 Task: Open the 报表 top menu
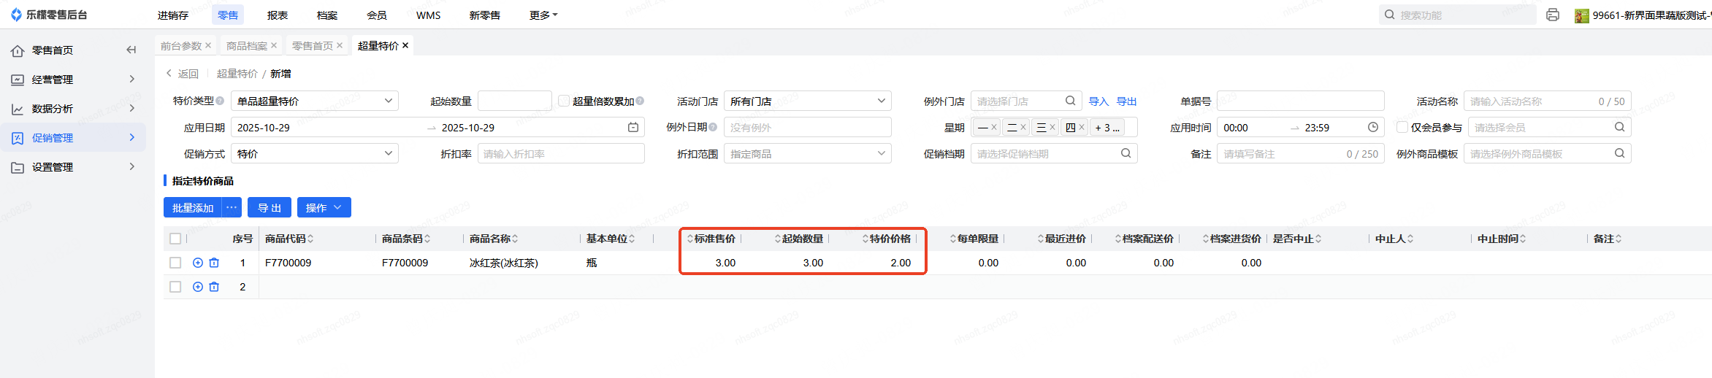(278, 15)
